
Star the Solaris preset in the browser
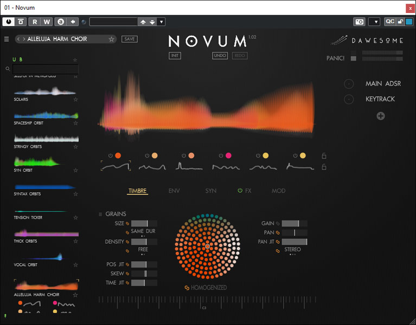tap(75, 100)
